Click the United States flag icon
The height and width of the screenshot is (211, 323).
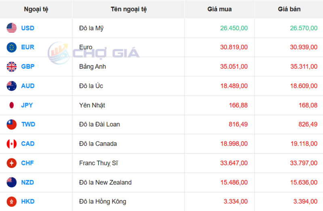11,28
